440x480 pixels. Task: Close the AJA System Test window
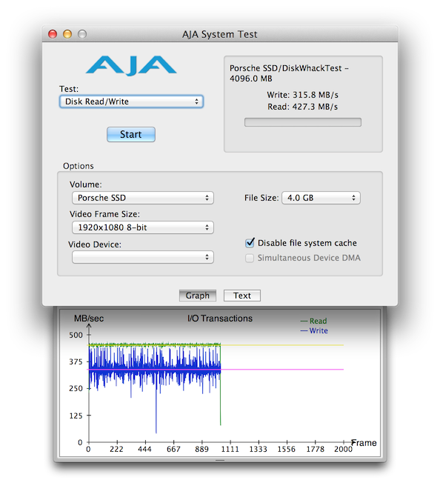pos(53,34)
